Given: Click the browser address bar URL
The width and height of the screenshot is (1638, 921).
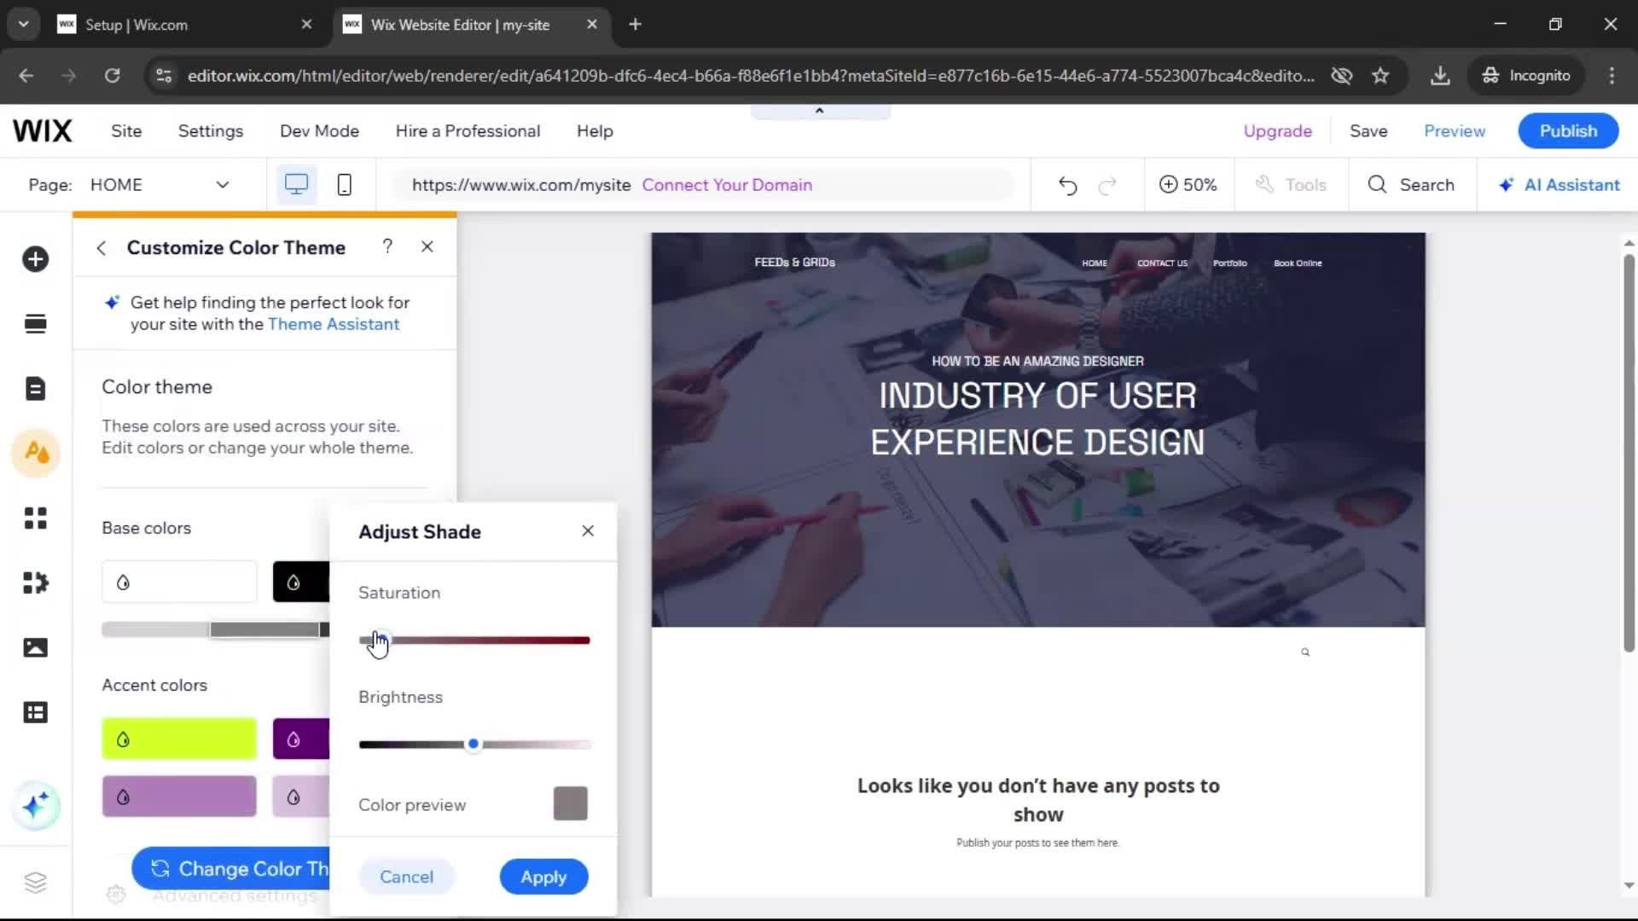Looking at the screenshot, I should click(x=751, y=76).
